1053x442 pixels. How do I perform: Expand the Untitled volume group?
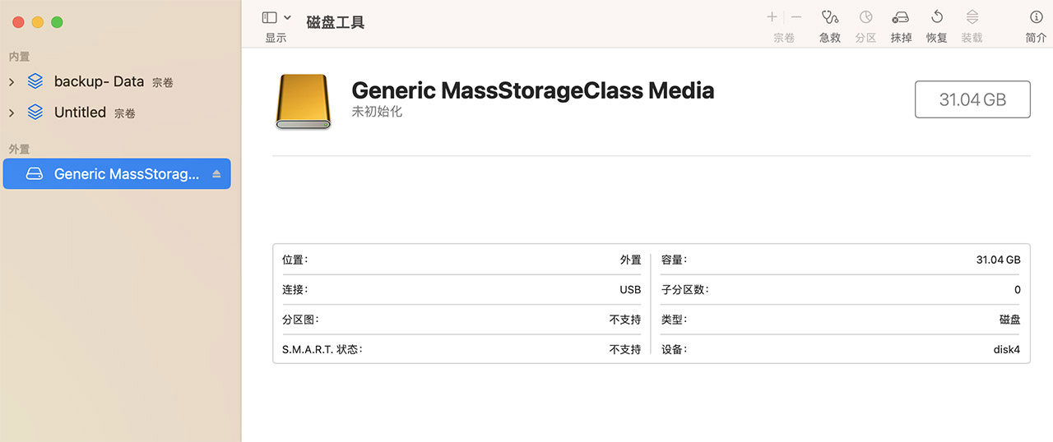click(x=12, y=113)
